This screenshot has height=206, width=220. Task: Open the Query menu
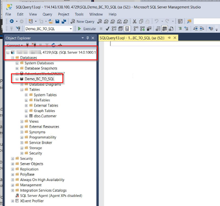click(47, 14)
